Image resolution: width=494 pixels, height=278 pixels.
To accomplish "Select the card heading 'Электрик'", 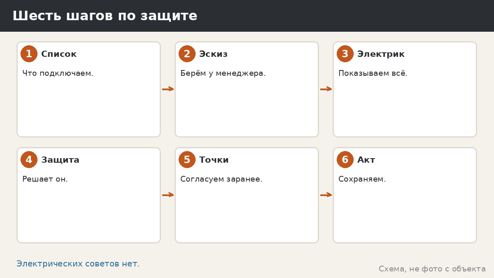I will coord(381,54).
